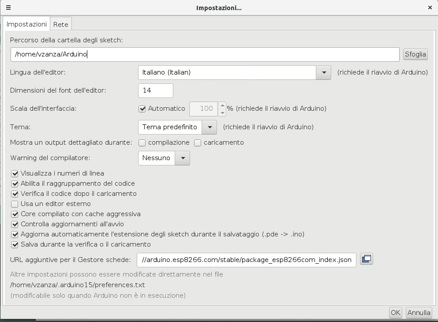
Task: Click the Annulla button
Action: click(x=419, y=313)
